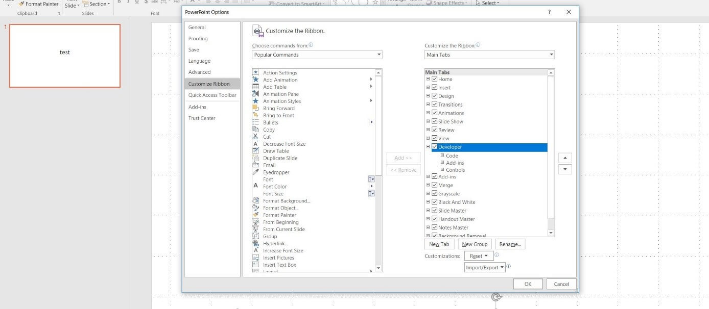Select the Animation Styles star icon
The image size is (709, 309).
tap(256, 101)
